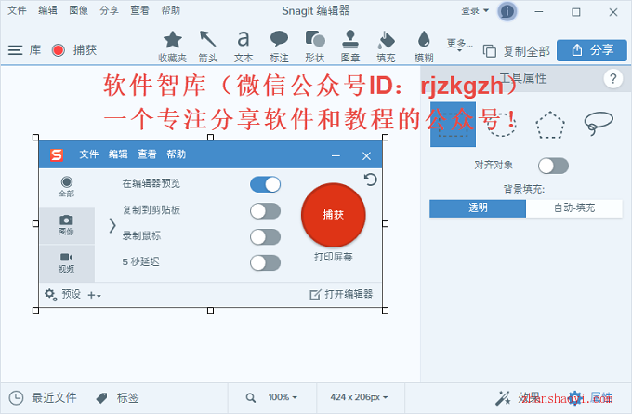Open the 100% zoom level dropdown
The height and width of the screenshot is (414, 632).
283,397
